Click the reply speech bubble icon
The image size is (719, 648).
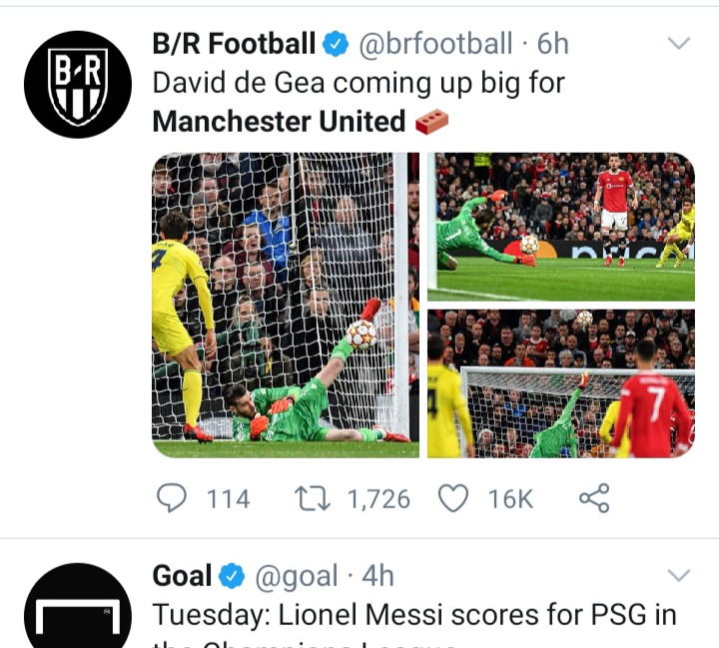tap(172, 498)
